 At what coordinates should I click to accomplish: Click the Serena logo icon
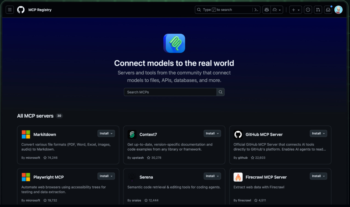[132, 177]
